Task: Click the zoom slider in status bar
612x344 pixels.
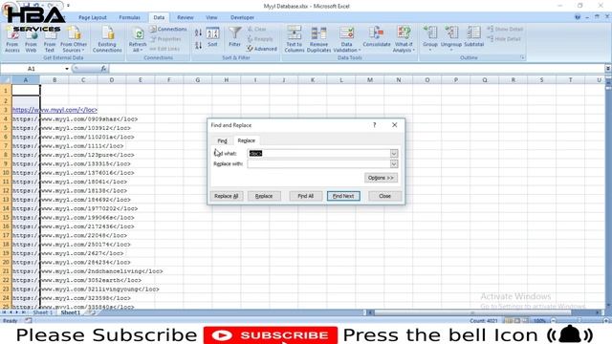Action: pos(579,321)
